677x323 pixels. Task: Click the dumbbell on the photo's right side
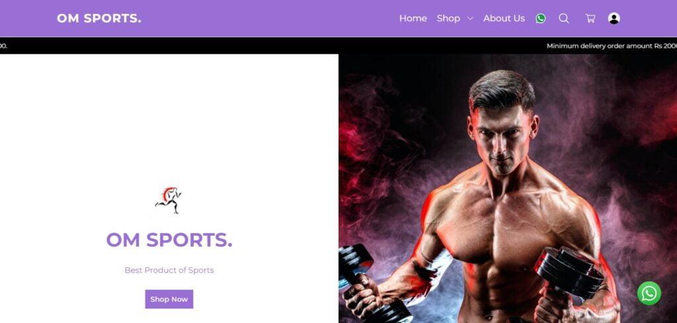pos(569,273)
